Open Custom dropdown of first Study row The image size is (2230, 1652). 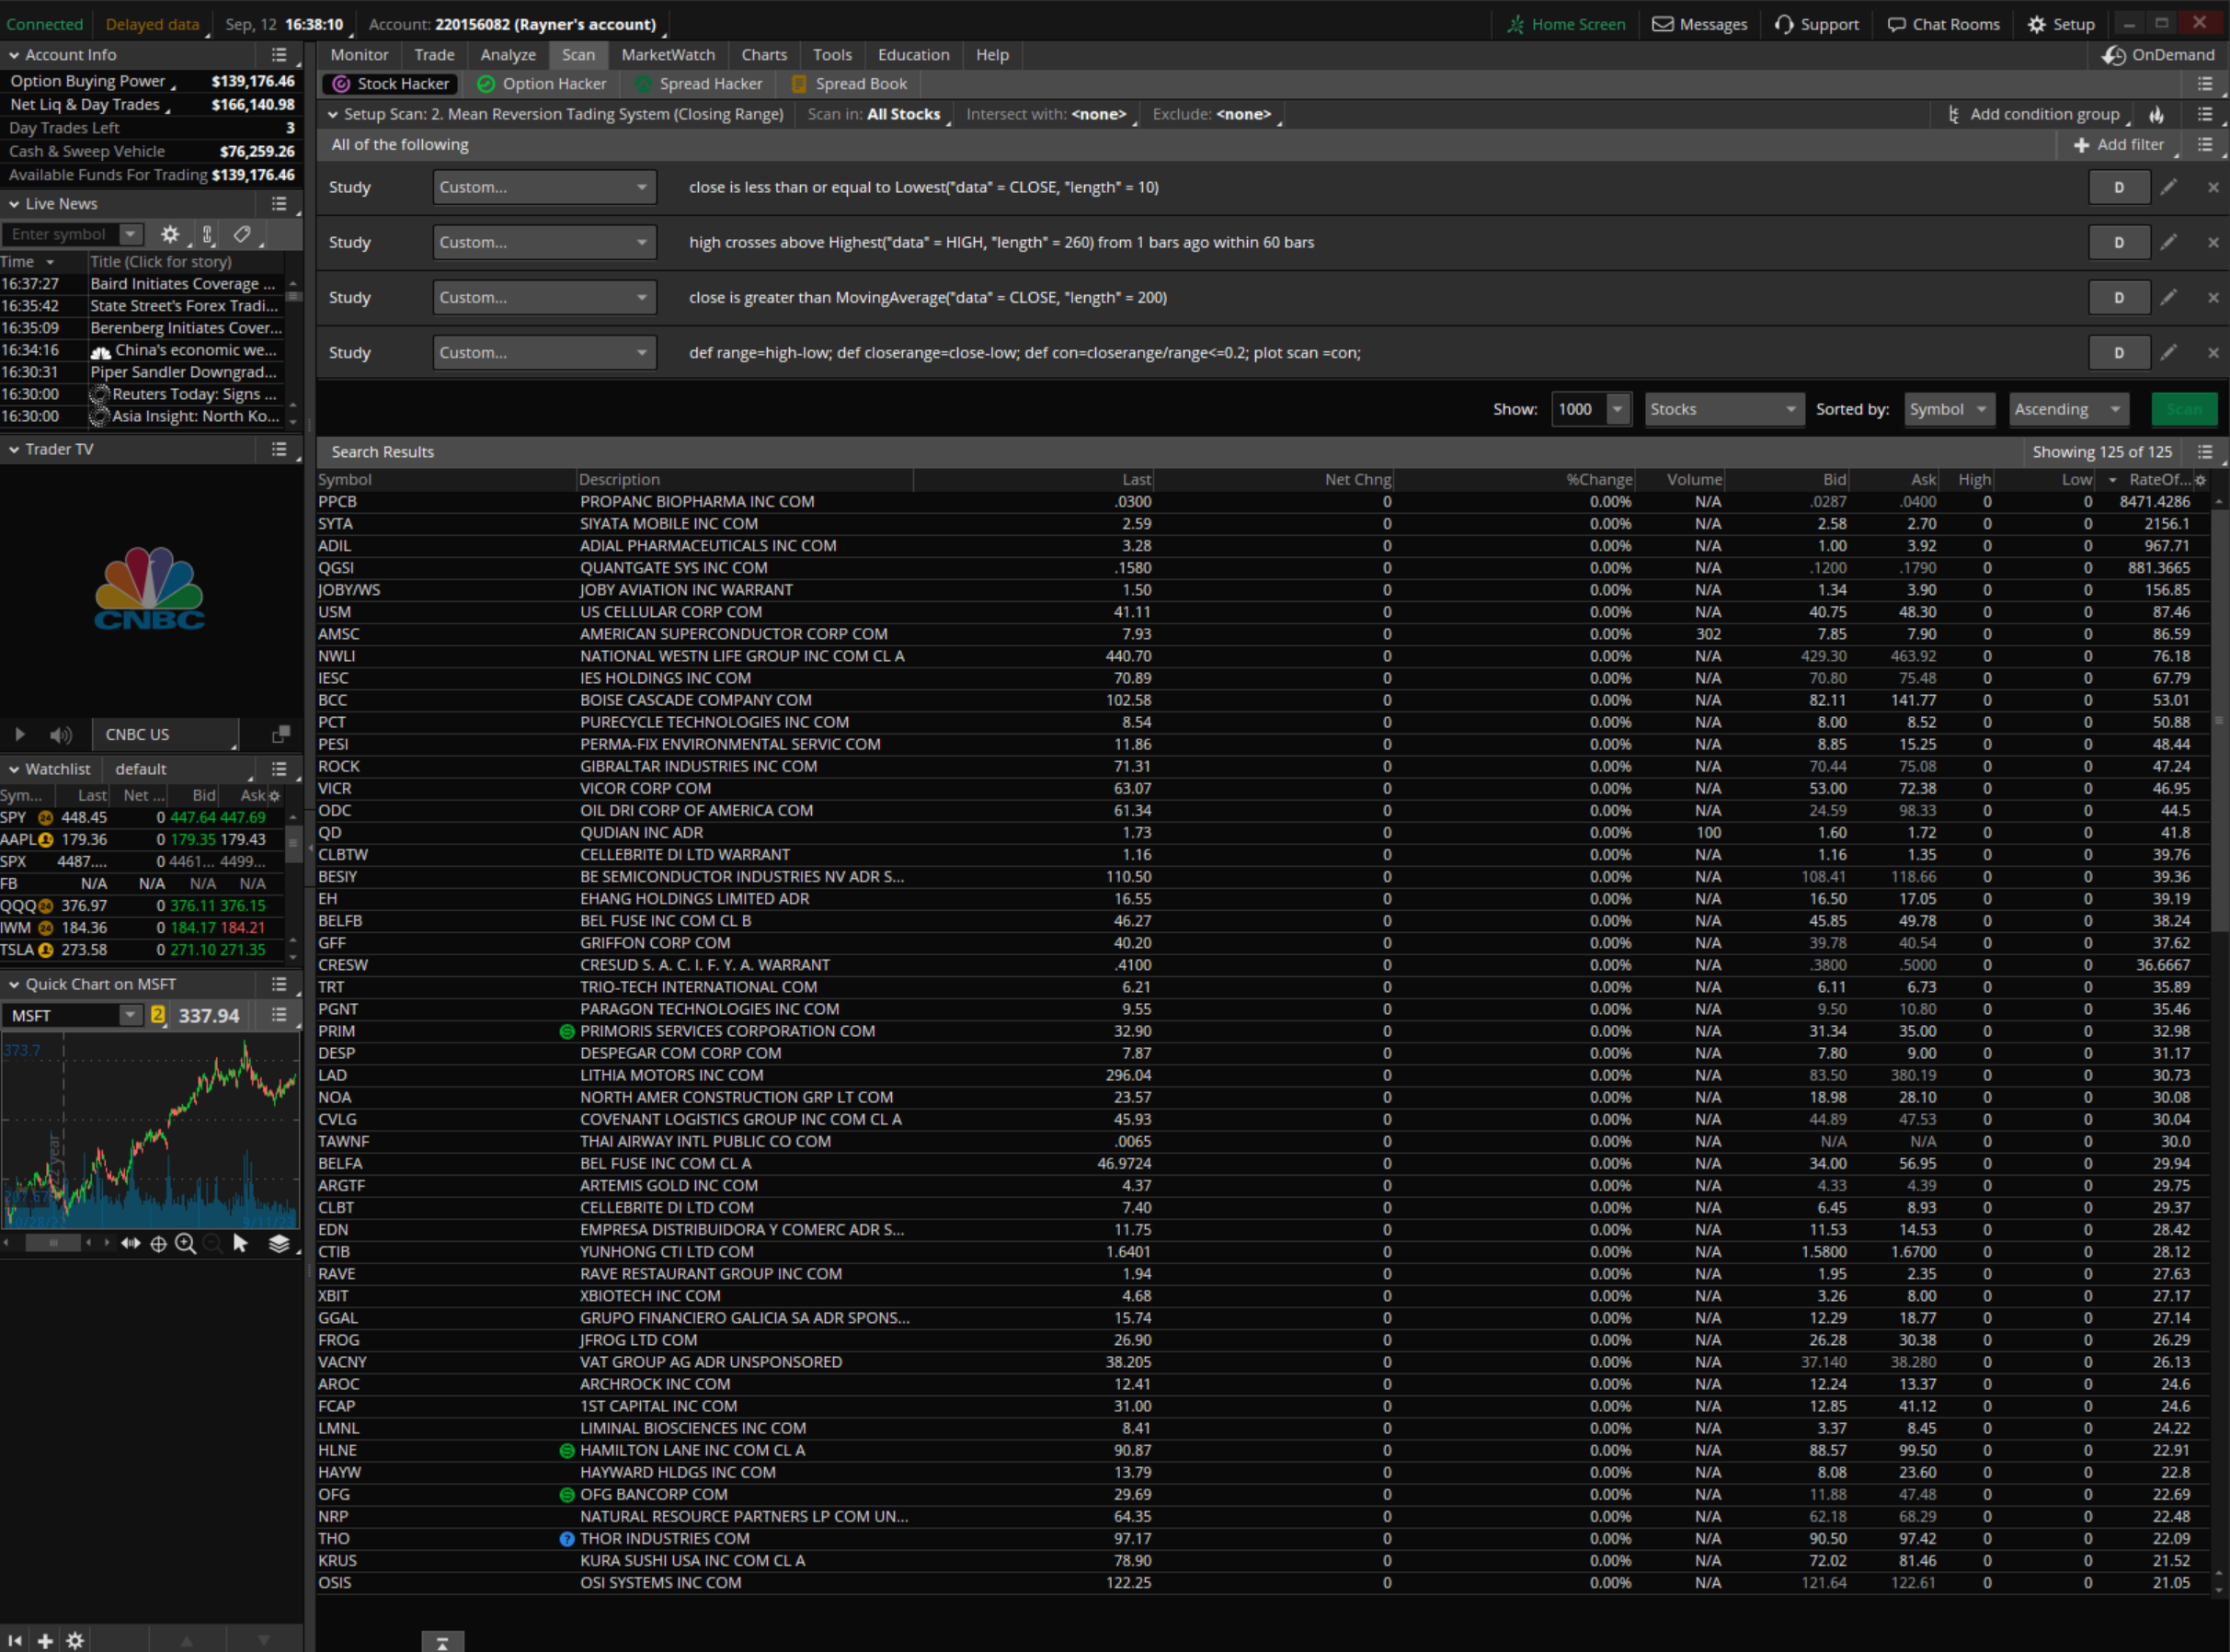click(544, 187)
